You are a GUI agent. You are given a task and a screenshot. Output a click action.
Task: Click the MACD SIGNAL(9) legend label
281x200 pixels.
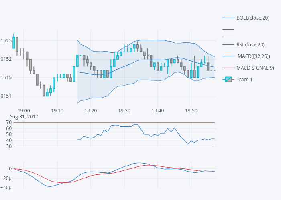coord(255,68)
